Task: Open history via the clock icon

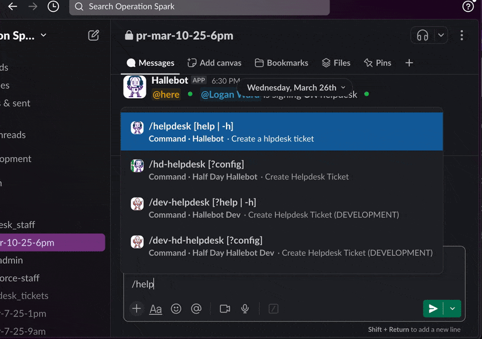Action: point(53,6)
